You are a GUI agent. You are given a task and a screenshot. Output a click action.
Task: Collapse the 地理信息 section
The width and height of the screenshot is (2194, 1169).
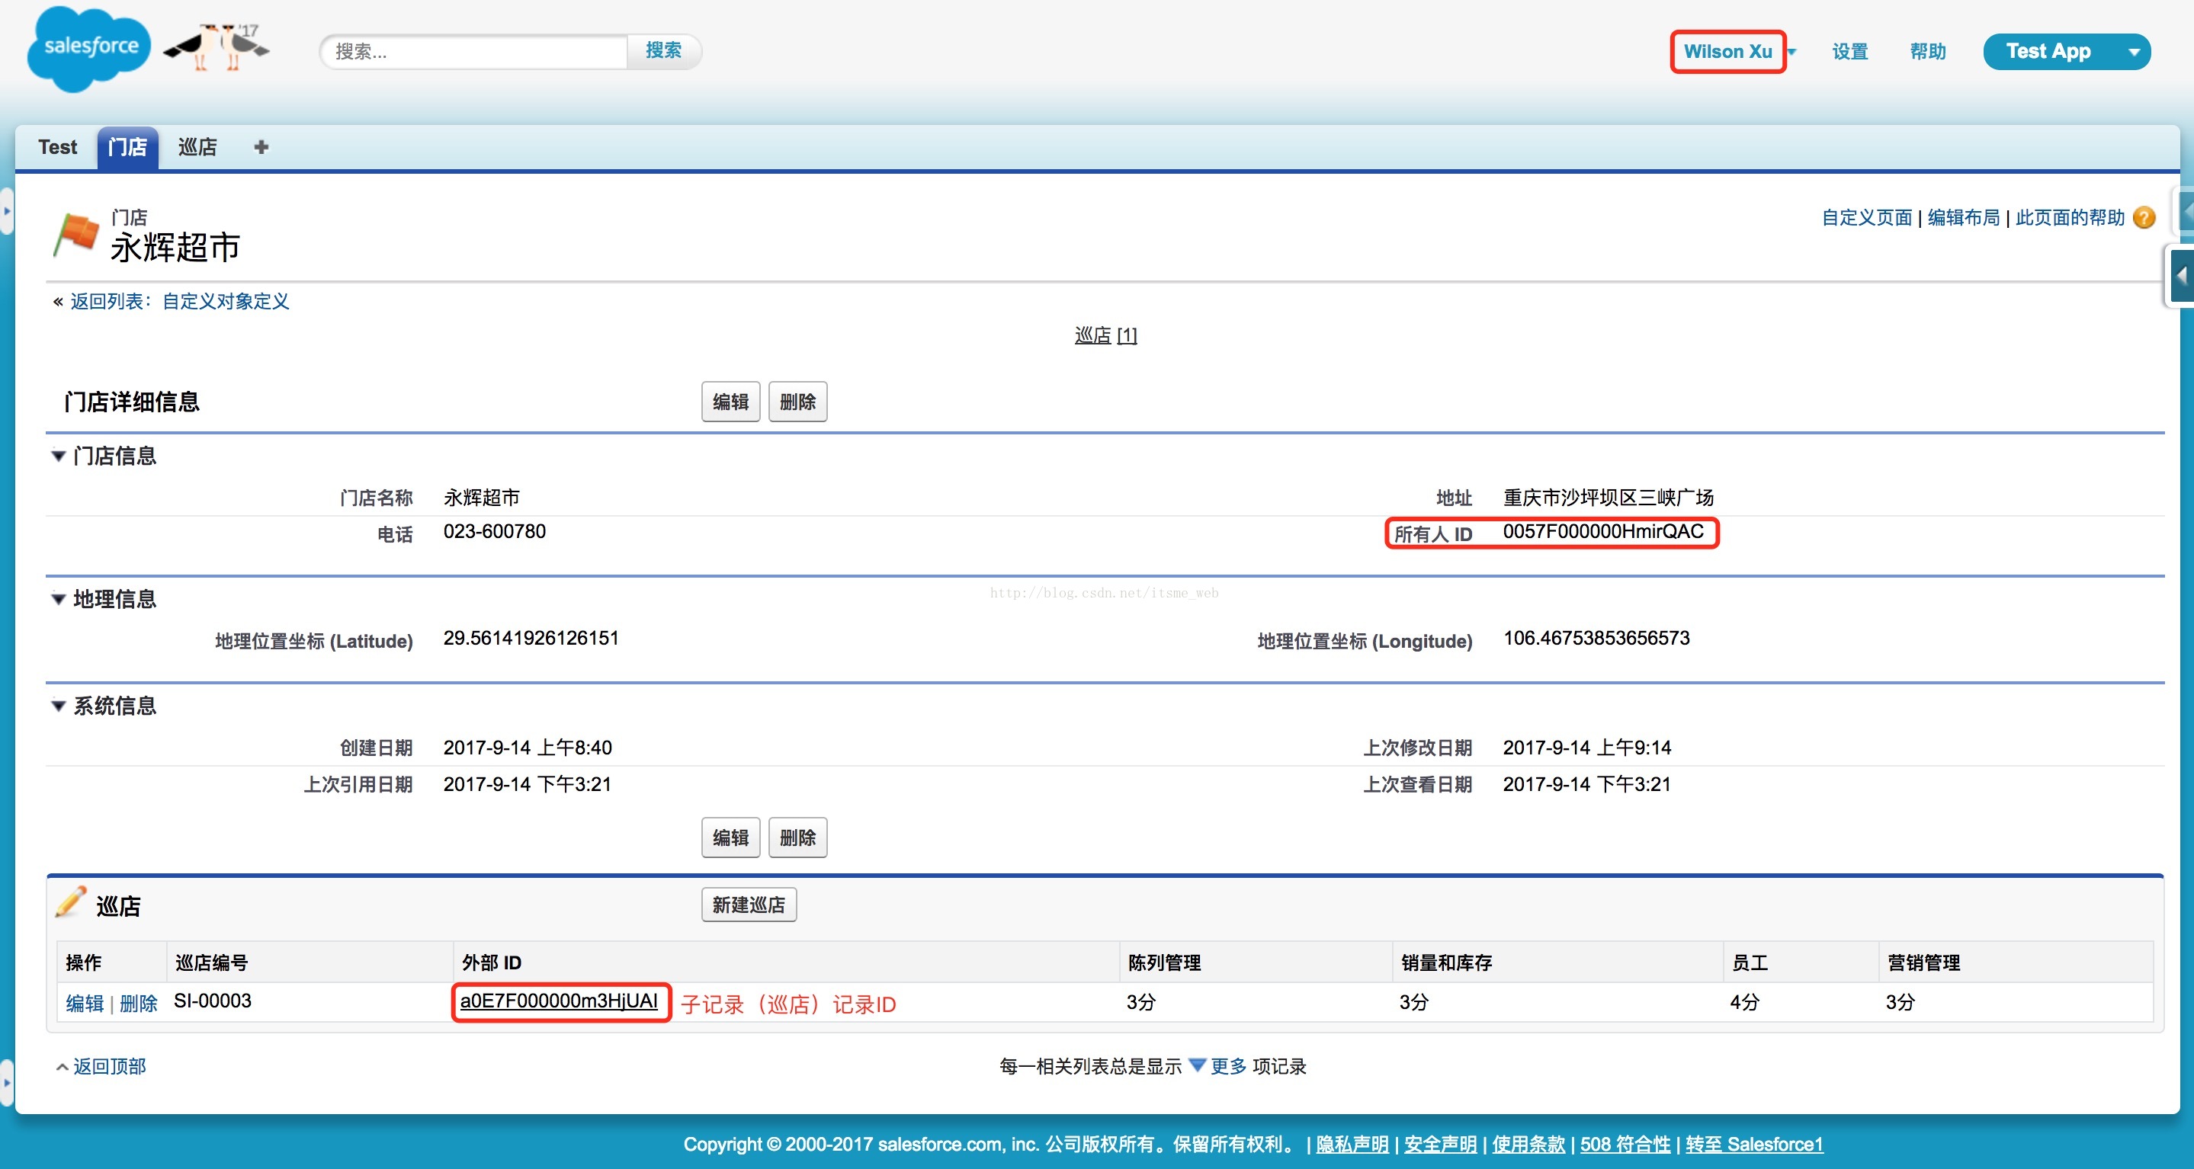(59, 598)
